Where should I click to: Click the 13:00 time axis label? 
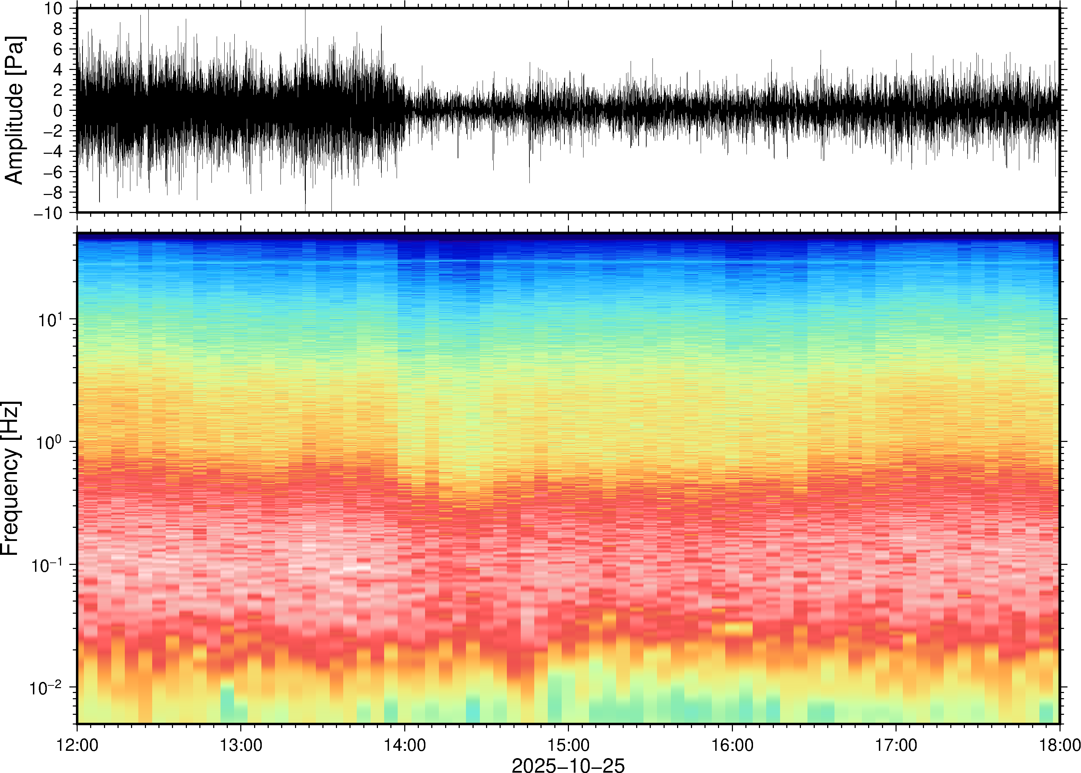(x=241, y=745)
